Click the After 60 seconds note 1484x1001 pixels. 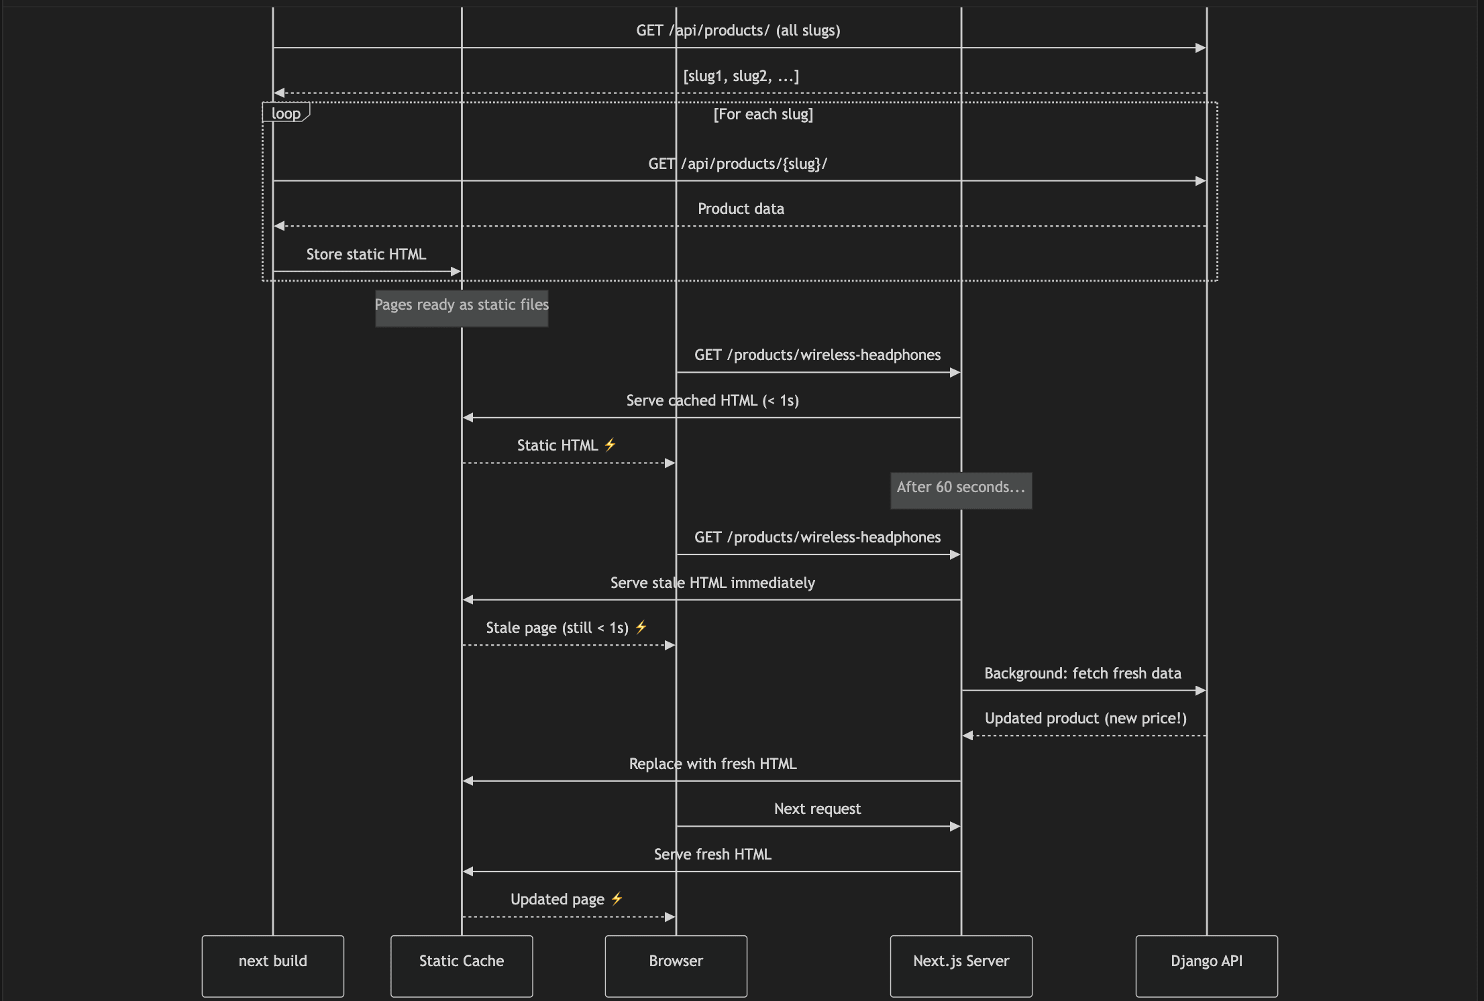click(961, 491)
